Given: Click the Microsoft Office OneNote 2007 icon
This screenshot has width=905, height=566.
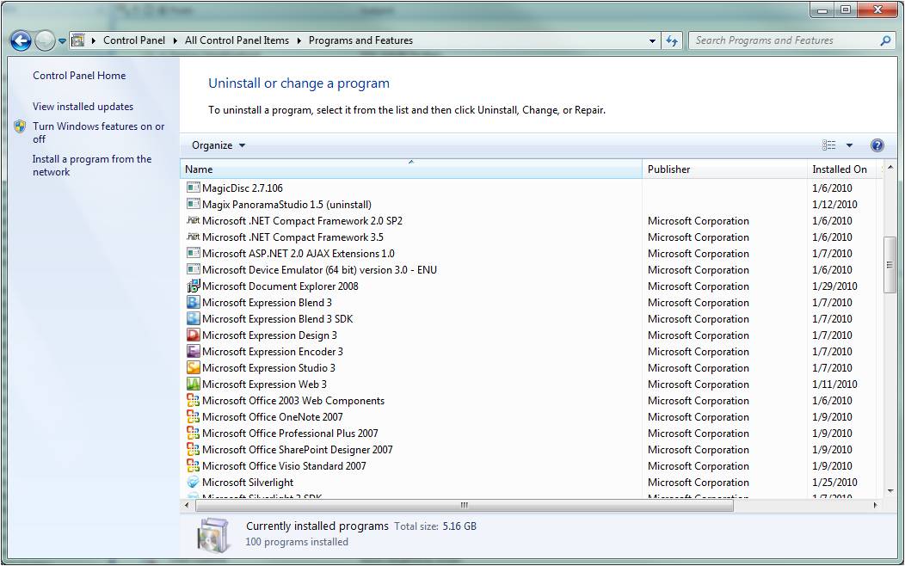Looking at the screenshot, I should 194,416.
